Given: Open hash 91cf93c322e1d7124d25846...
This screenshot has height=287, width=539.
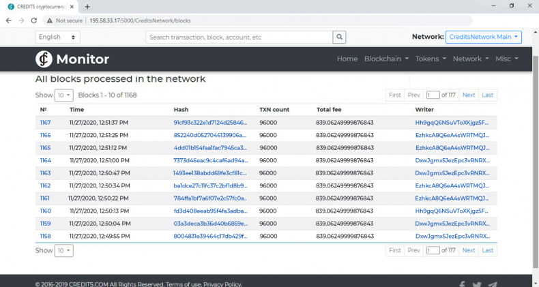Looking at the screenshot, I should click(210, 123).
